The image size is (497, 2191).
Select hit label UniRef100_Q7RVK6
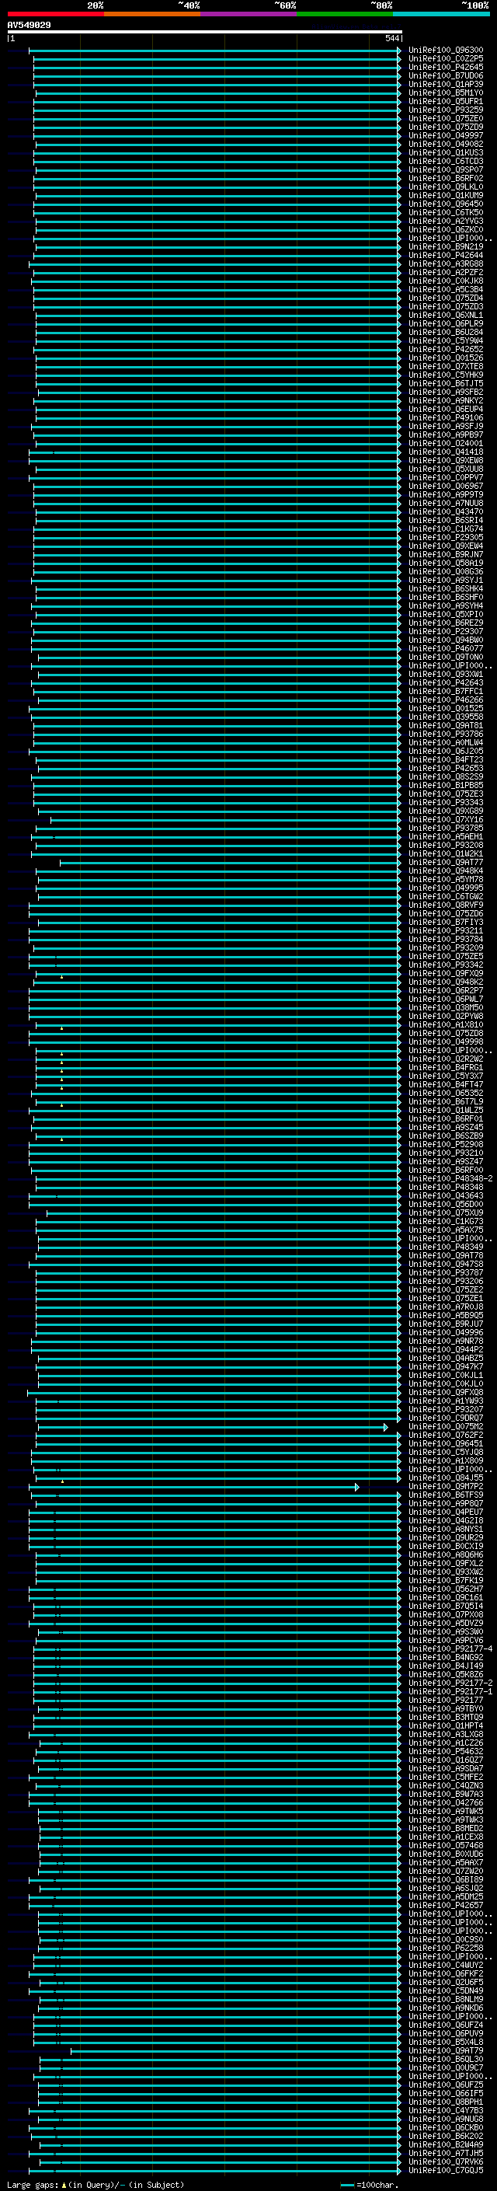[446, 2162]
